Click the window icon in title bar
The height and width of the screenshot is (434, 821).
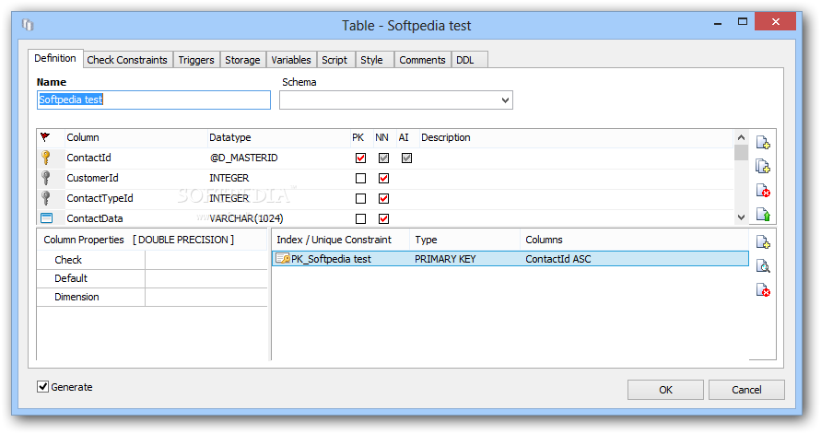[28, 25]
